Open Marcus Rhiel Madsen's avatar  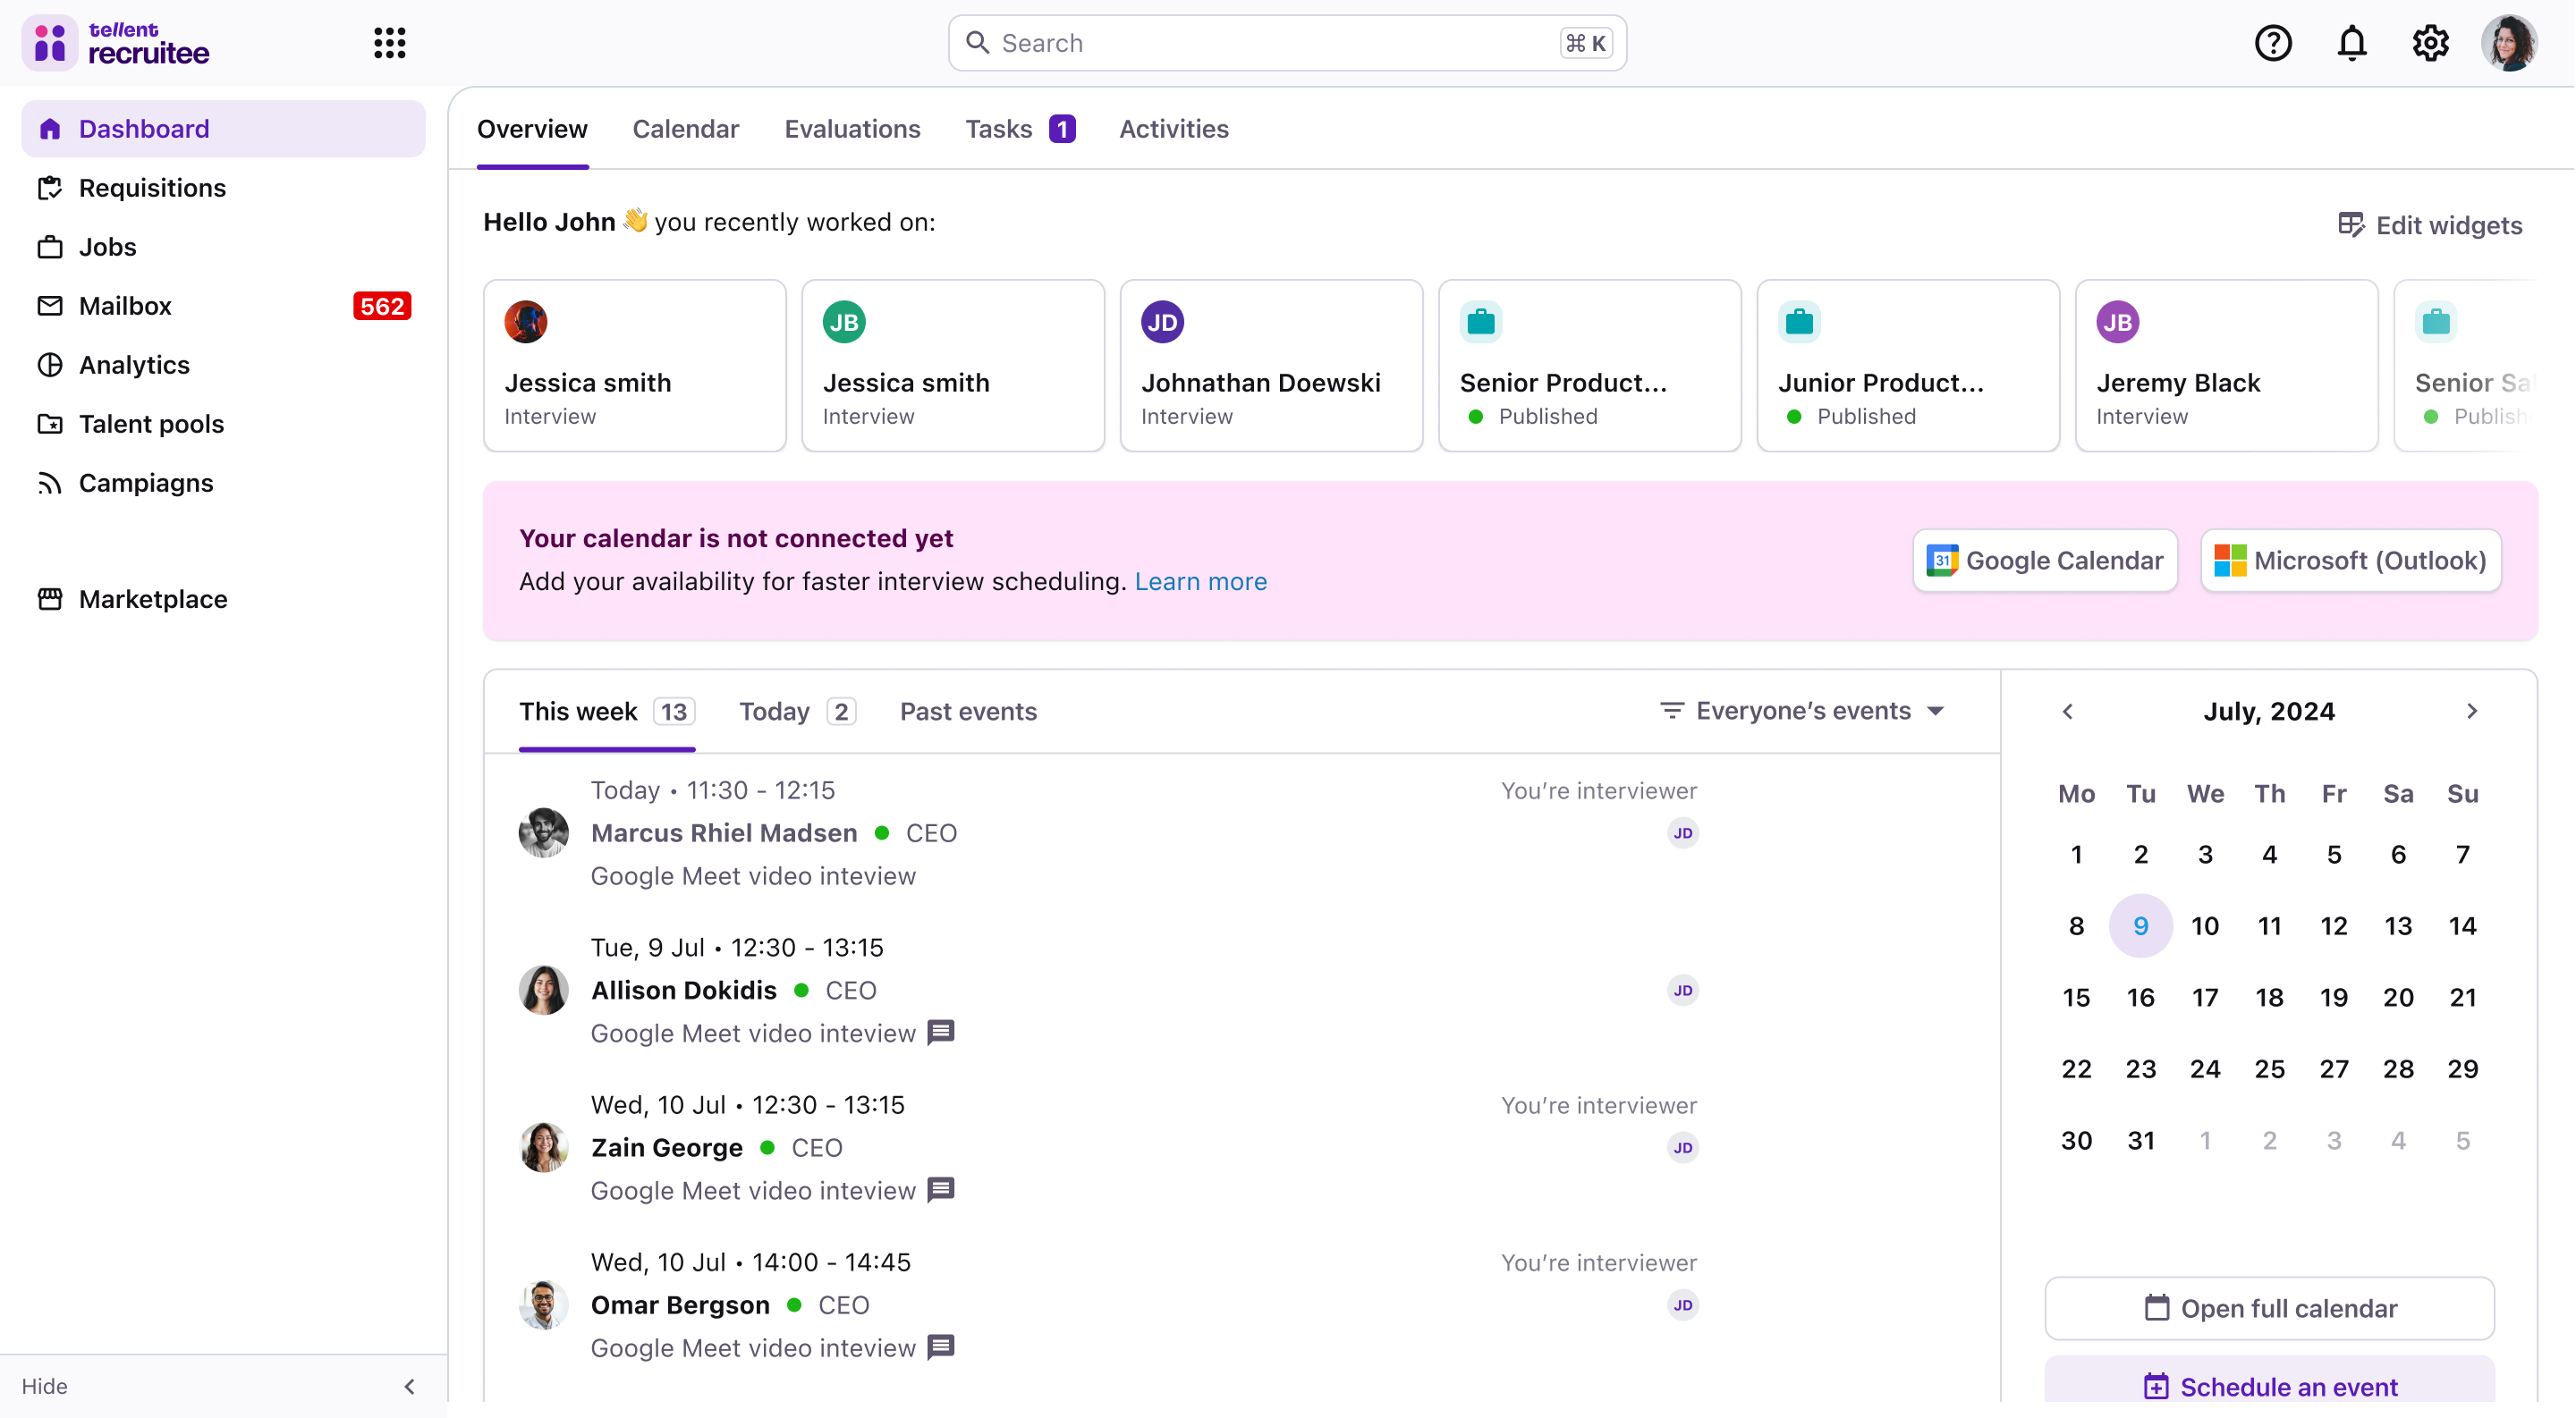tap(543, 832)
